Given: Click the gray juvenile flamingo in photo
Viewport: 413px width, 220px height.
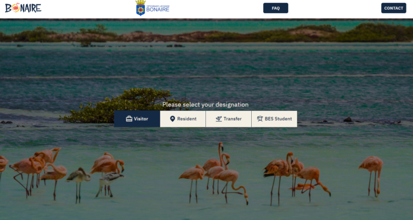Looking at the screenshot, I should (78, 184).
